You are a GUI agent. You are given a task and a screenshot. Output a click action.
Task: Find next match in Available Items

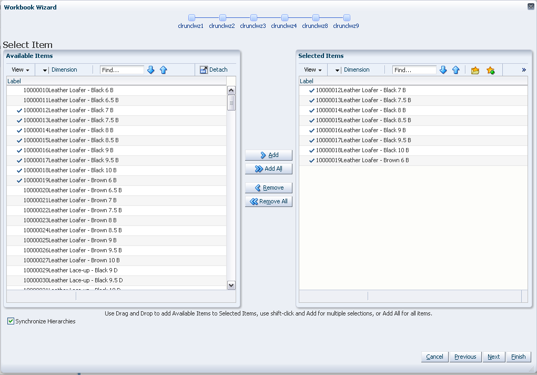point(151,70)
